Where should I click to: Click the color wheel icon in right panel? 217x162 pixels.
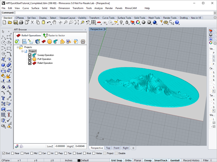coord(210,43)
